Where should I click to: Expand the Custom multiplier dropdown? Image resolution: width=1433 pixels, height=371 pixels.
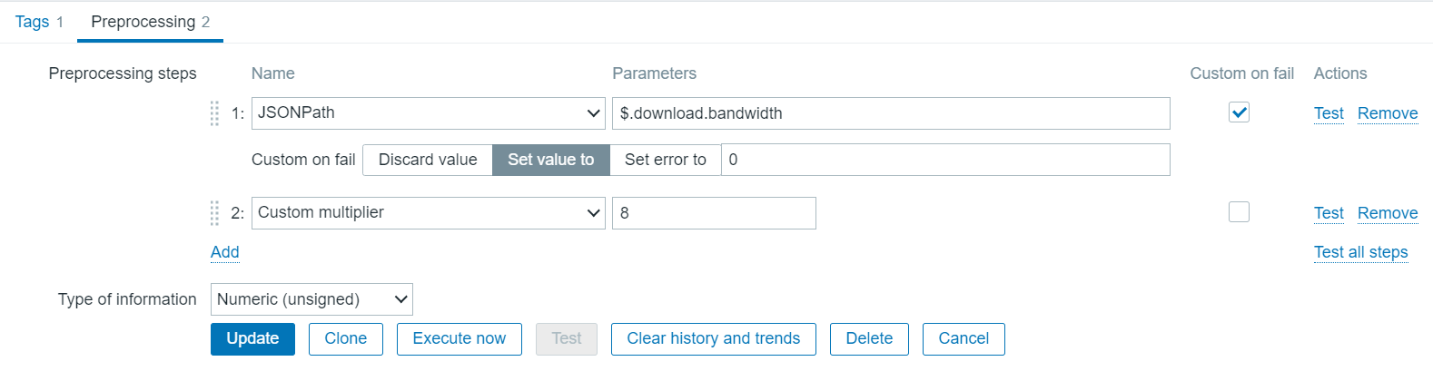coord(428,213)
